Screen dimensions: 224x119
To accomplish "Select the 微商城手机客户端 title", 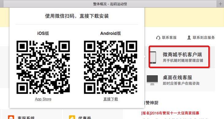I will [182, 54].
